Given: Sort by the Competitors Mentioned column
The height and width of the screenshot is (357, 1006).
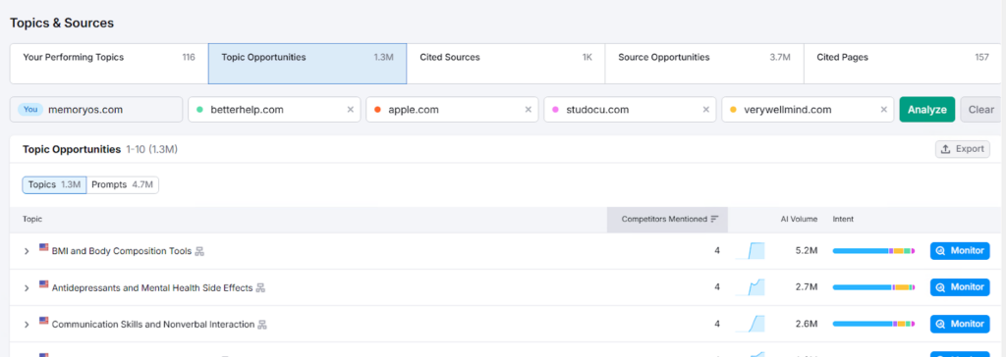Looking at the screenshot, I should tap(667, 219).
